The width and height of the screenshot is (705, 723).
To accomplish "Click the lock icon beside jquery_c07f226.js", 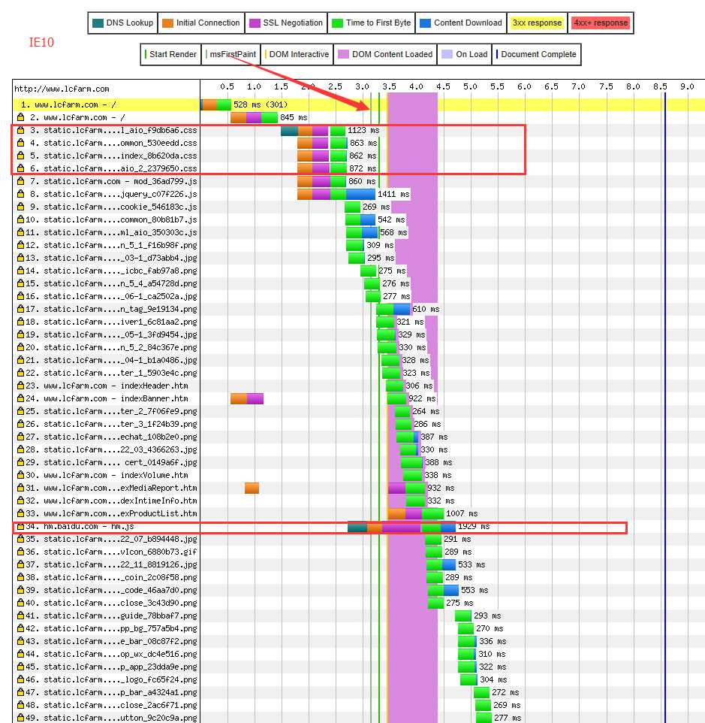I will (20, 194).
